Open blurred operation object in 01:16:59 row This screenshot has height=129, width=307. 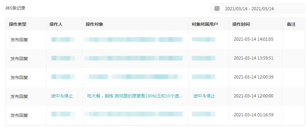[x=134, y=114]
